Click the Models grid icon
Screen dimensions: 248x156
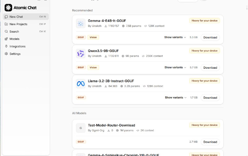click(6, 39)
